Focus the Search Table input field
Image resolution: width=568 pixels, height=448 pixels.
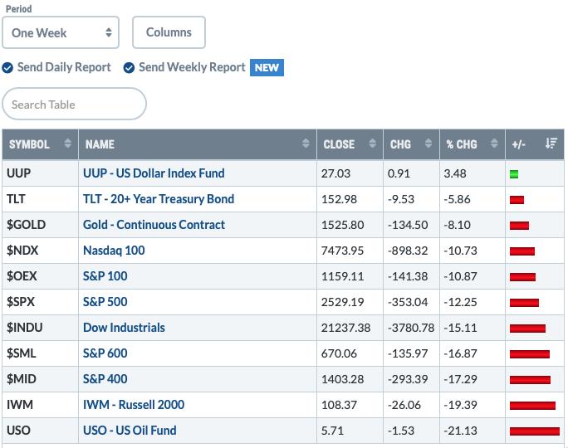74,105
